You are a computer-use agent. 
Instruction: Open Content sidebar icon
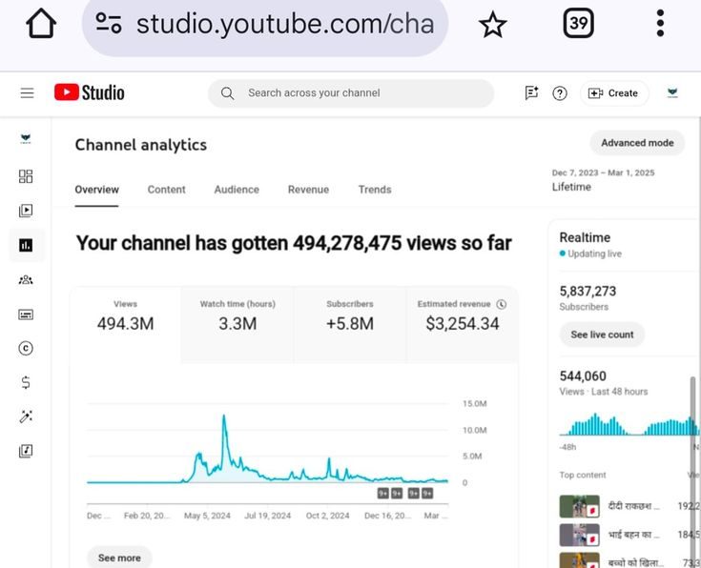tap(26, 210)
